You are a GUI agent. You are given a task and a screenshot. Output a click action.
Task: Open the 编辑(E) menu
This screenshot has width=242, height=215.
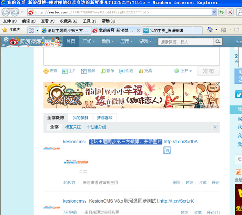(x=29, y=21)
